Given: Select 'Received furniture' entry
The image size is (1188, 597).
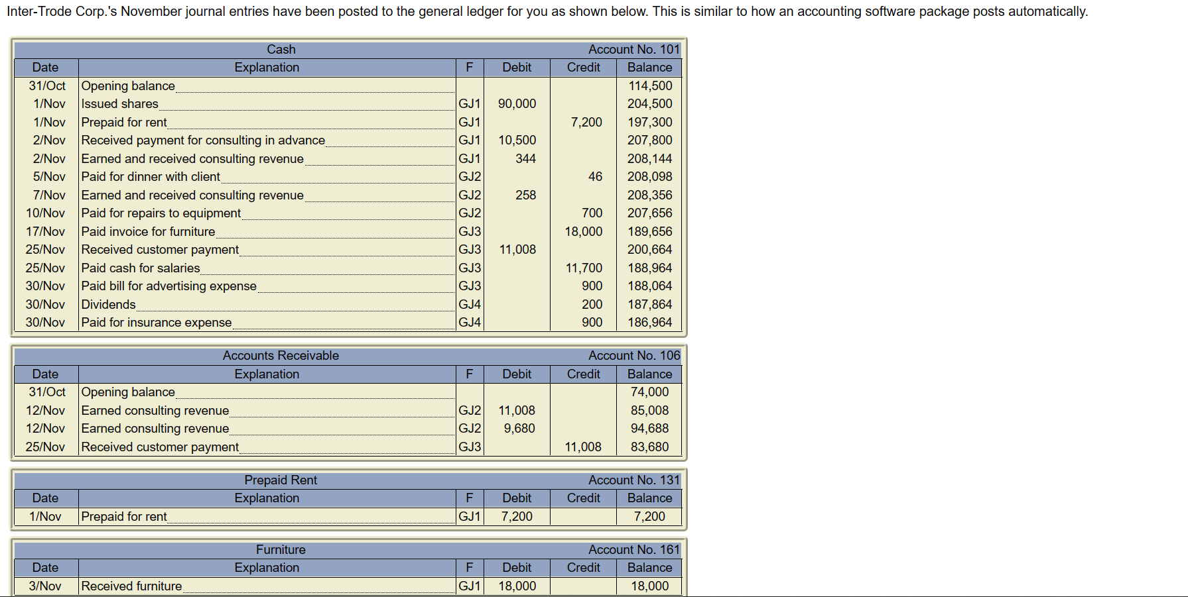Looking at the screenshot, I should [x=131, y=586].
